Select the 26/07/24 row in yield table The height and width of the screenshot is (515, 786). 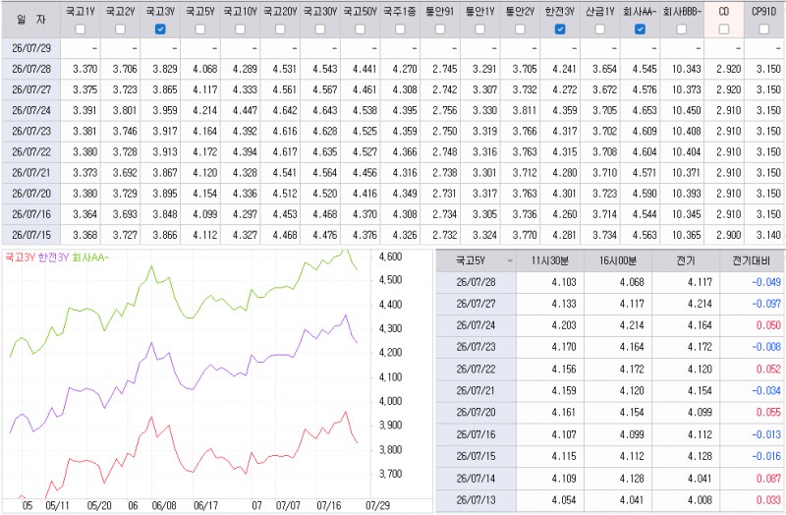pos(393,110)
